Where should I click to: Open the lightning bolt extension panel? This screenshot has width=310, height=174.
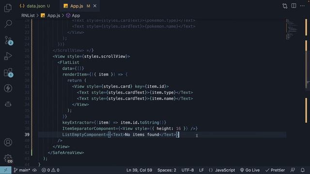point(8,88)
